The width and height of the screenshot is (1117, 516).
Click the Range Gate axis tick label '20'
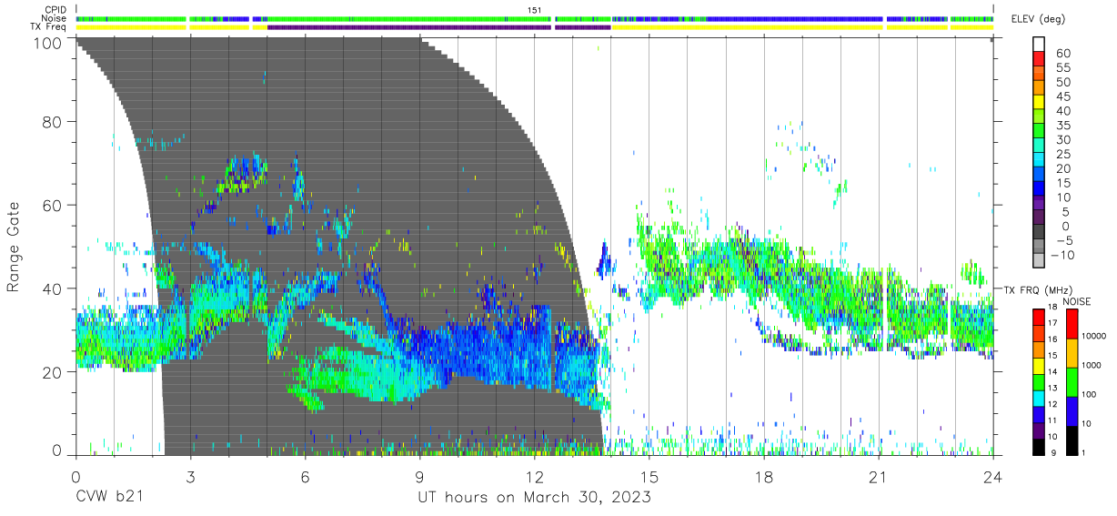tap(54, 372)
